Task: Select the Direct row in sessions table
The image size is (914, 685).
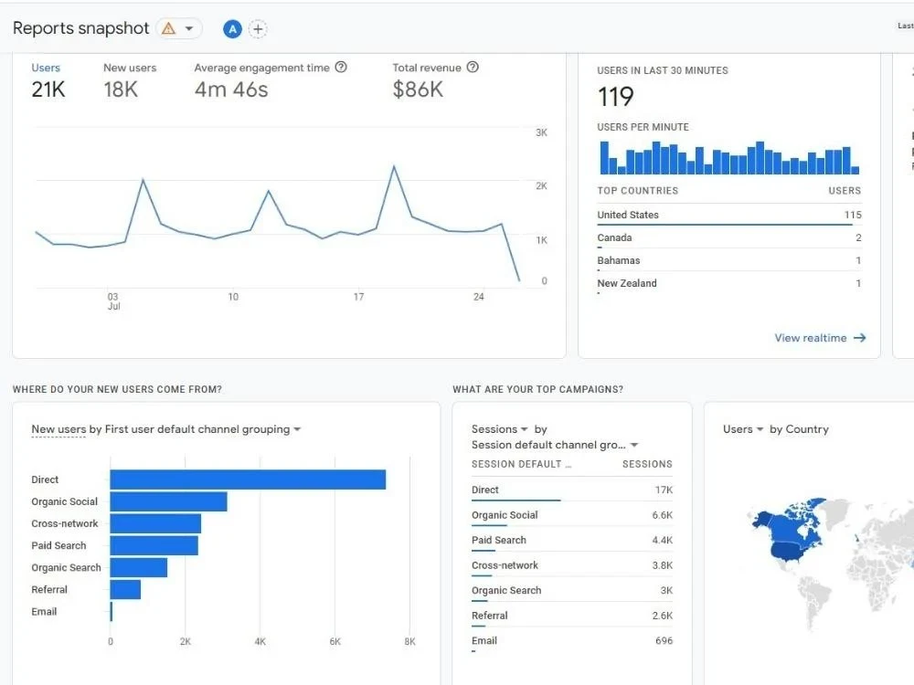Action: (490, 490)
